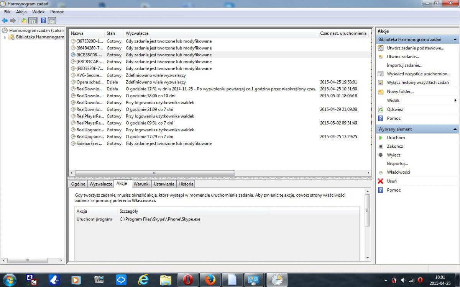Click the Wyłącz action with down arrow
The height and width of the screenshot is (287, 460).
pos(394,155)
